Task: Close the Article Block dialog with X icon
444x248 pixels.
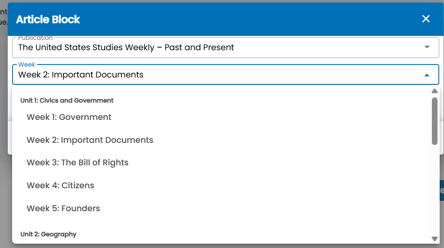Action: 426,19
